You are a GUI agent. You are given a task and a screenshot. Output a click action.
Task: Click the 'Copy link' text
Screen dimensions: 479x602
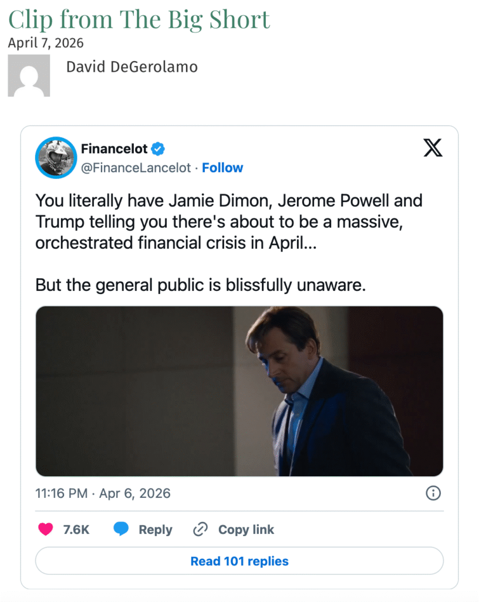pos(246,529)
